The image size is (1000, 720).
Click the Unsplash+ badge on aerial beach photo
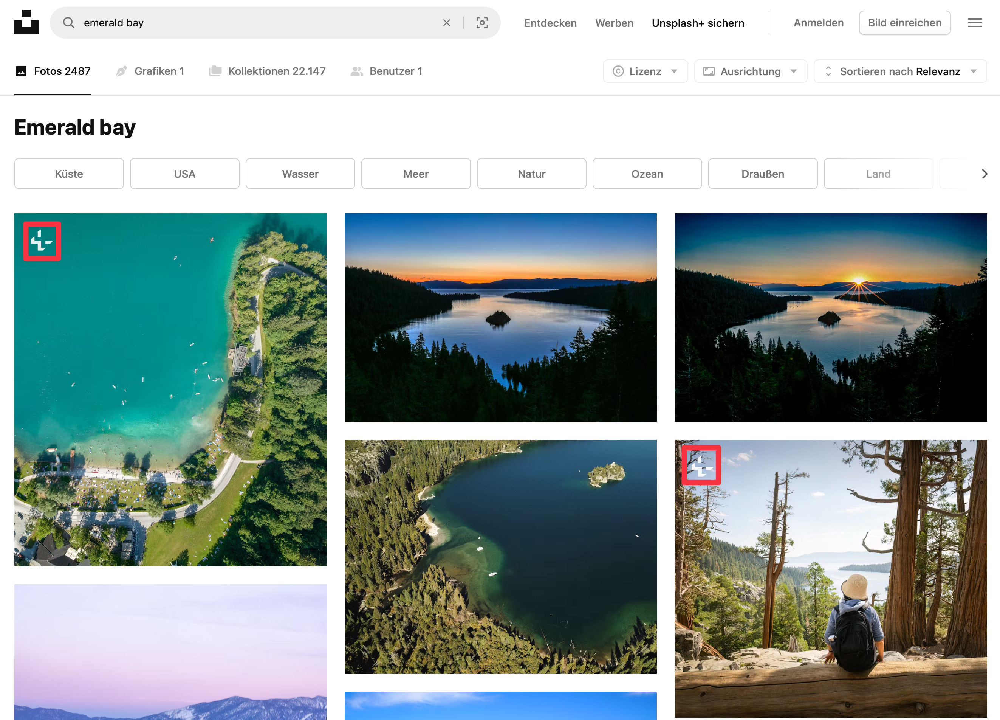[x=42, y=241]
